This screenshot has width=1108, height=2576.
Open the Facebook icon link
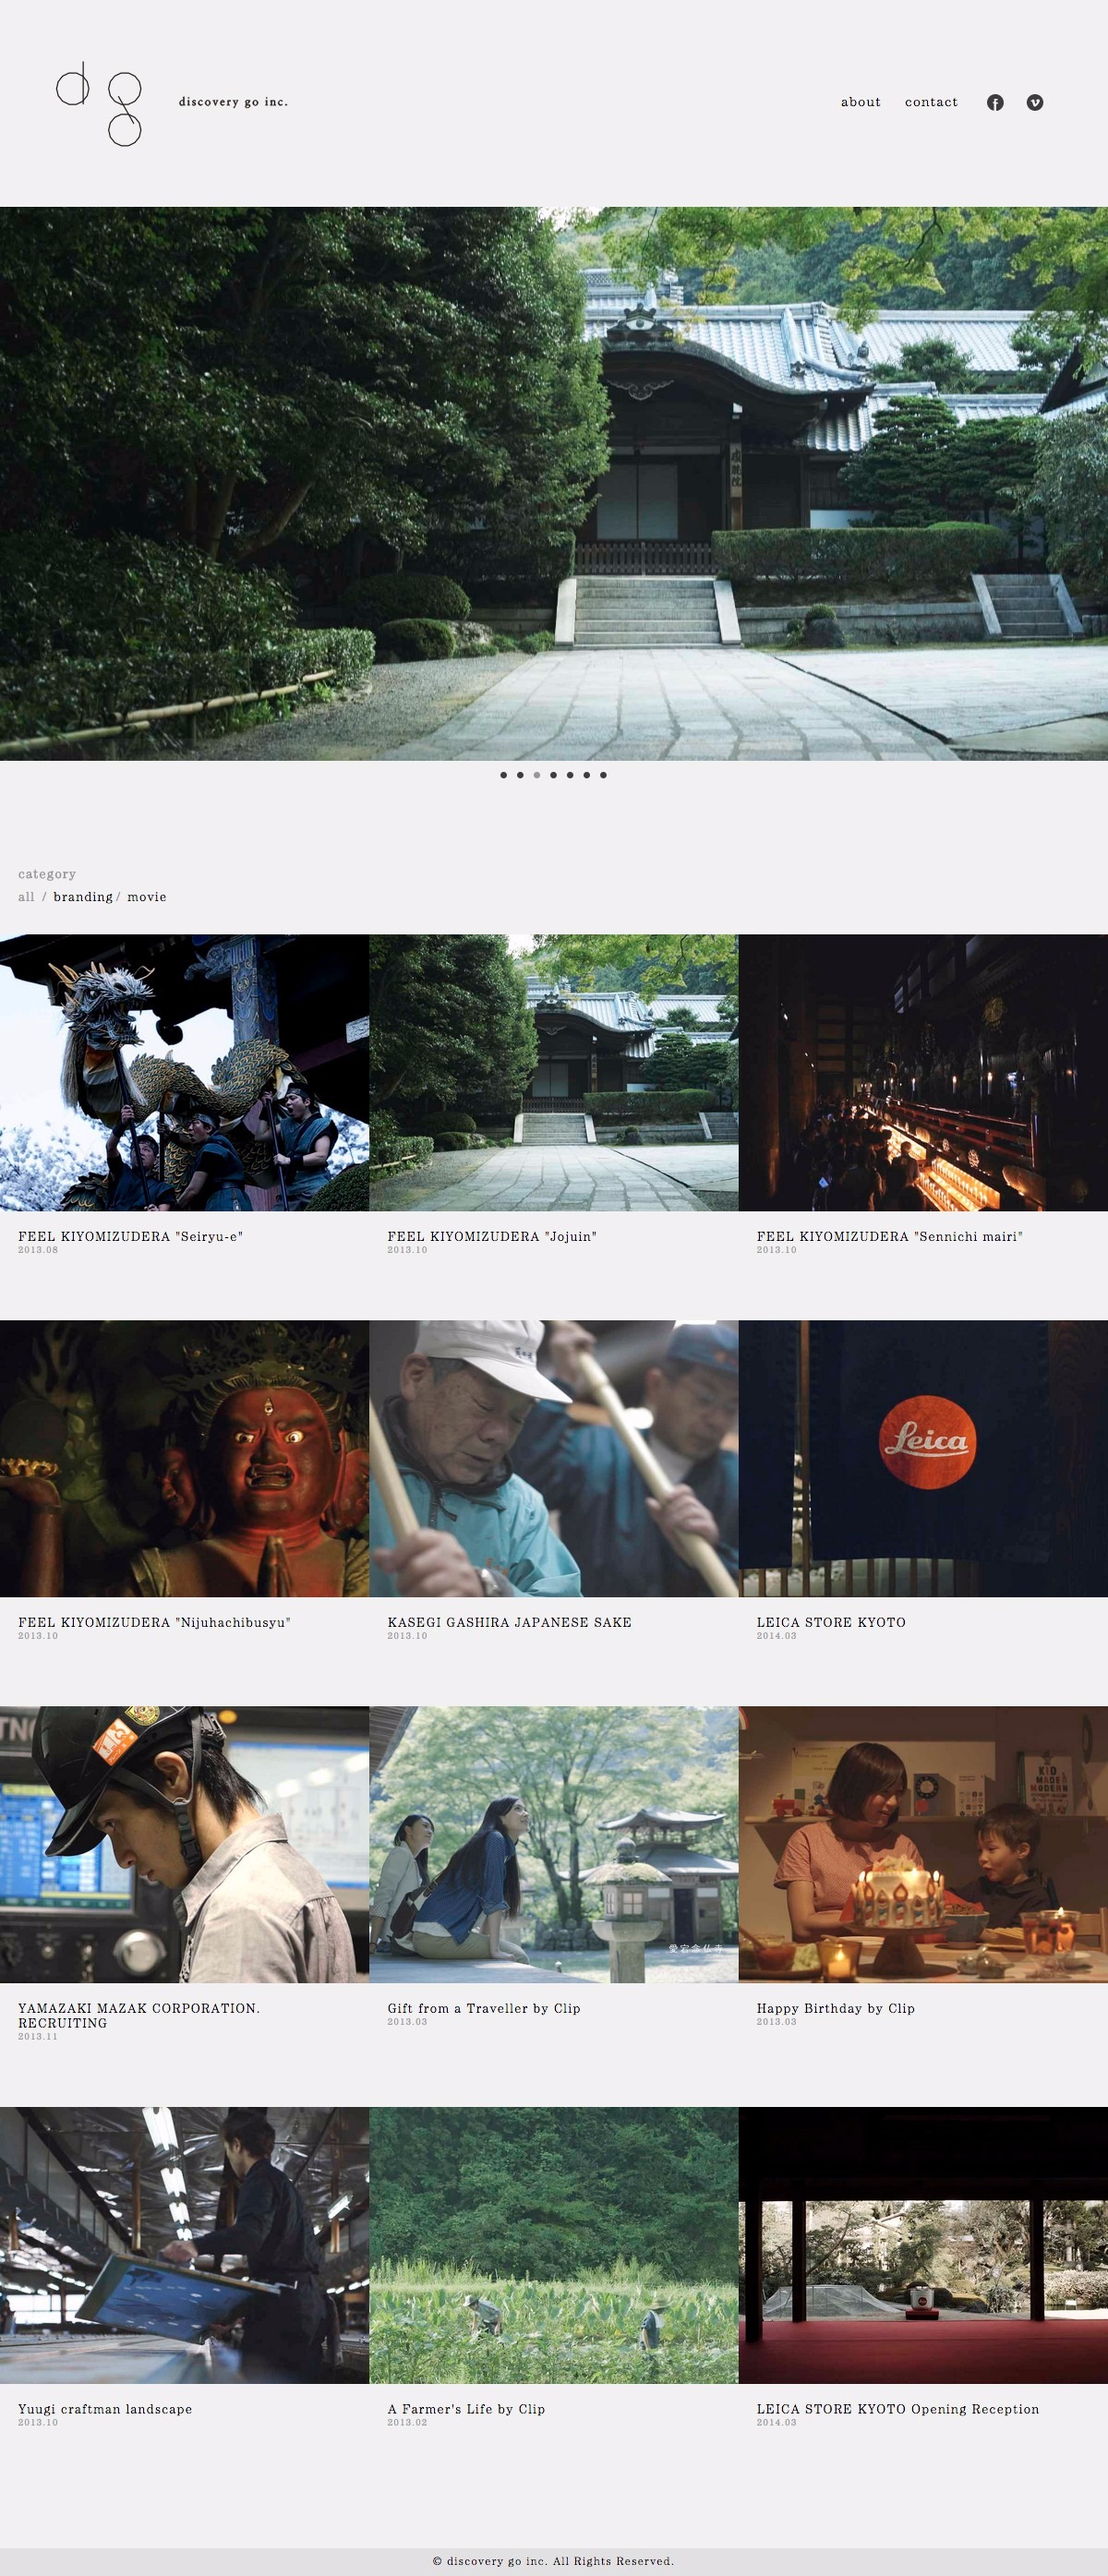point(995,103)
